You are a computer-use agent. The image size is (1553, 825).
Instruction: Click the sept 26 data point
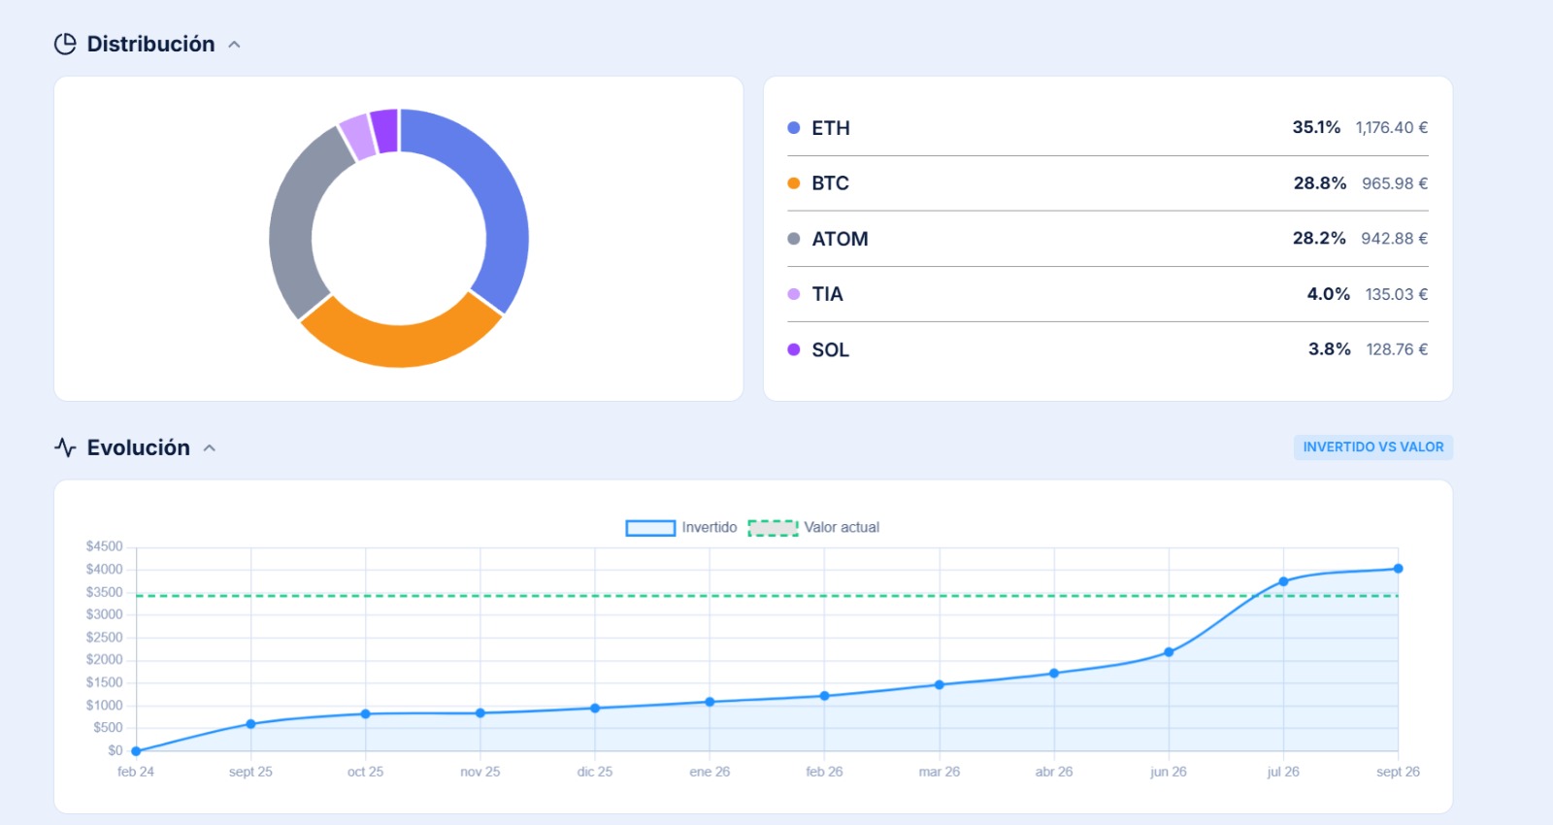(x=1398, y=569)
